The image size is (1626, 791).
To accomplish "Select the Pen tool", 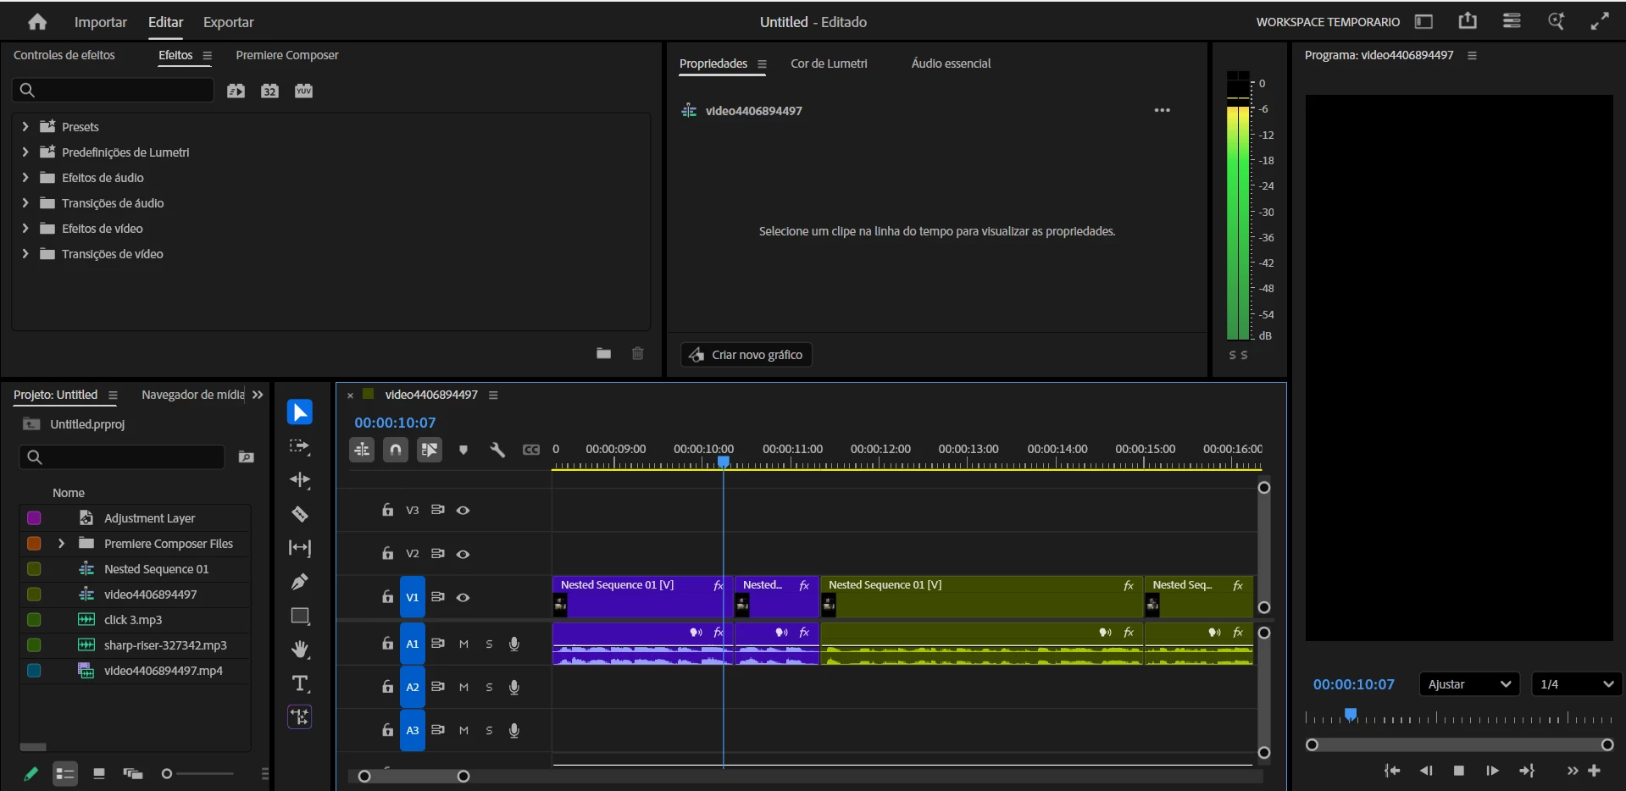I will (x=300, y=582).
